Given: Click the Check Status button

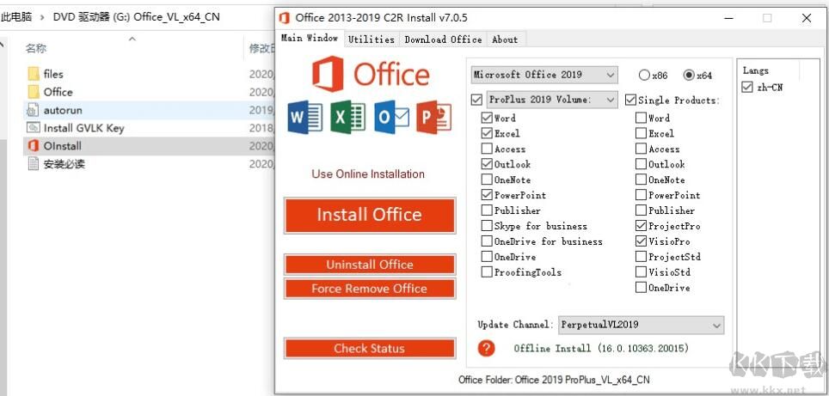Looking at the screenshot, I should 369,348.
